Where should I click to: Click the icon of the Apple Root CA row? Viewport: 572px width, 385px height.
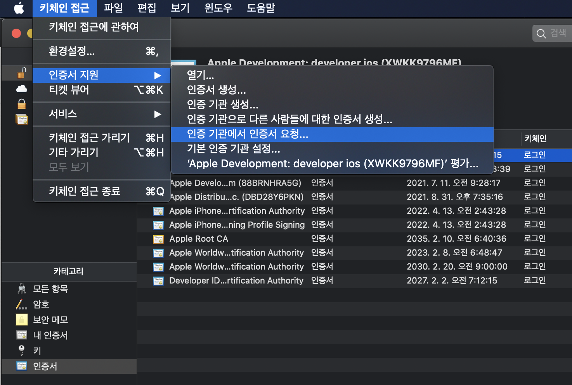click(x=158, y=239)
